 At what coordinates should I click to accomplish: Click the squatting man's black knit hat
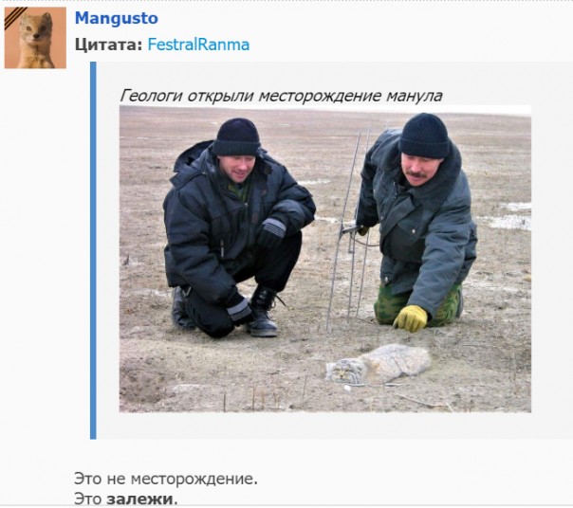237,136
